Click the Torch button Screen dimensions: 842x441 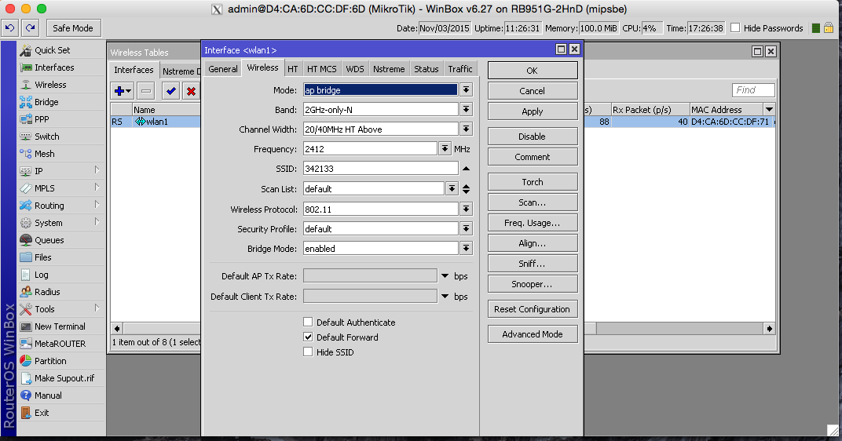pos(533,182)
